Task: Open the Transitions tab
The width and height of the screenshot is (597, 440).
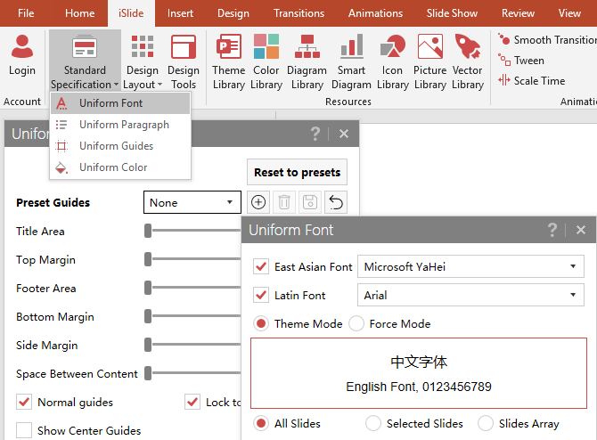Action: pos(298,13)
